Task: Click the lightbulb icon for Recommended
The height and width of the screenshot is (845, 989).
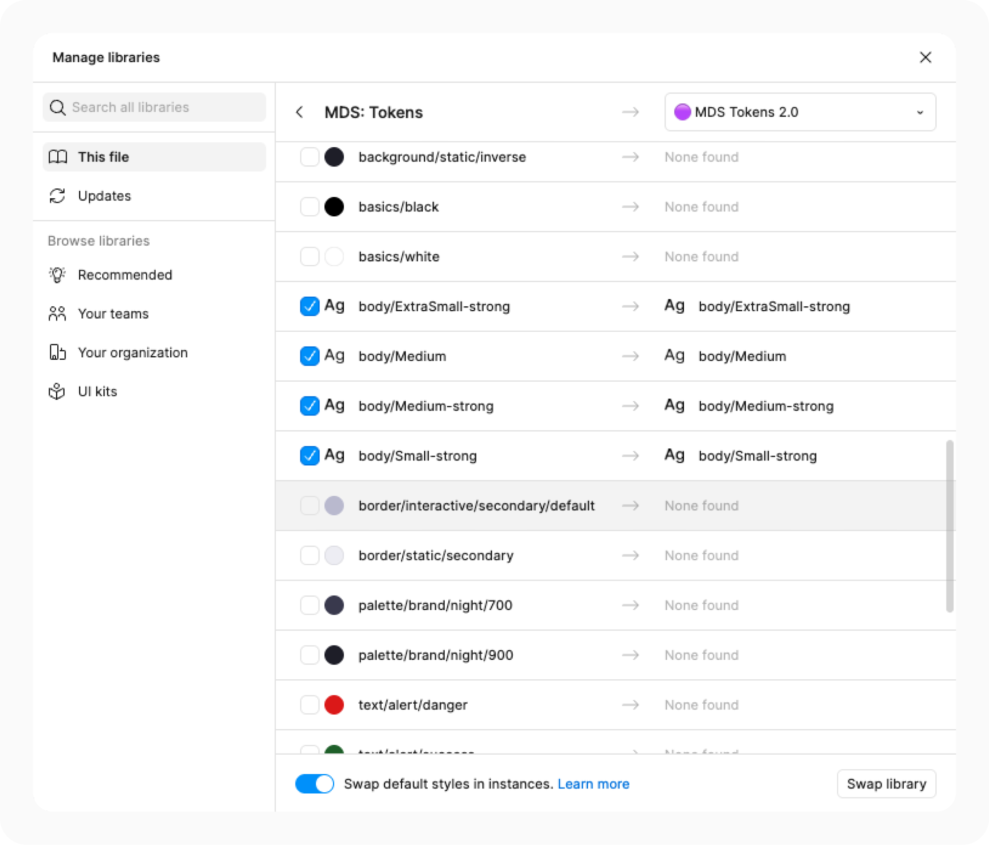Action: click(57, 275)
